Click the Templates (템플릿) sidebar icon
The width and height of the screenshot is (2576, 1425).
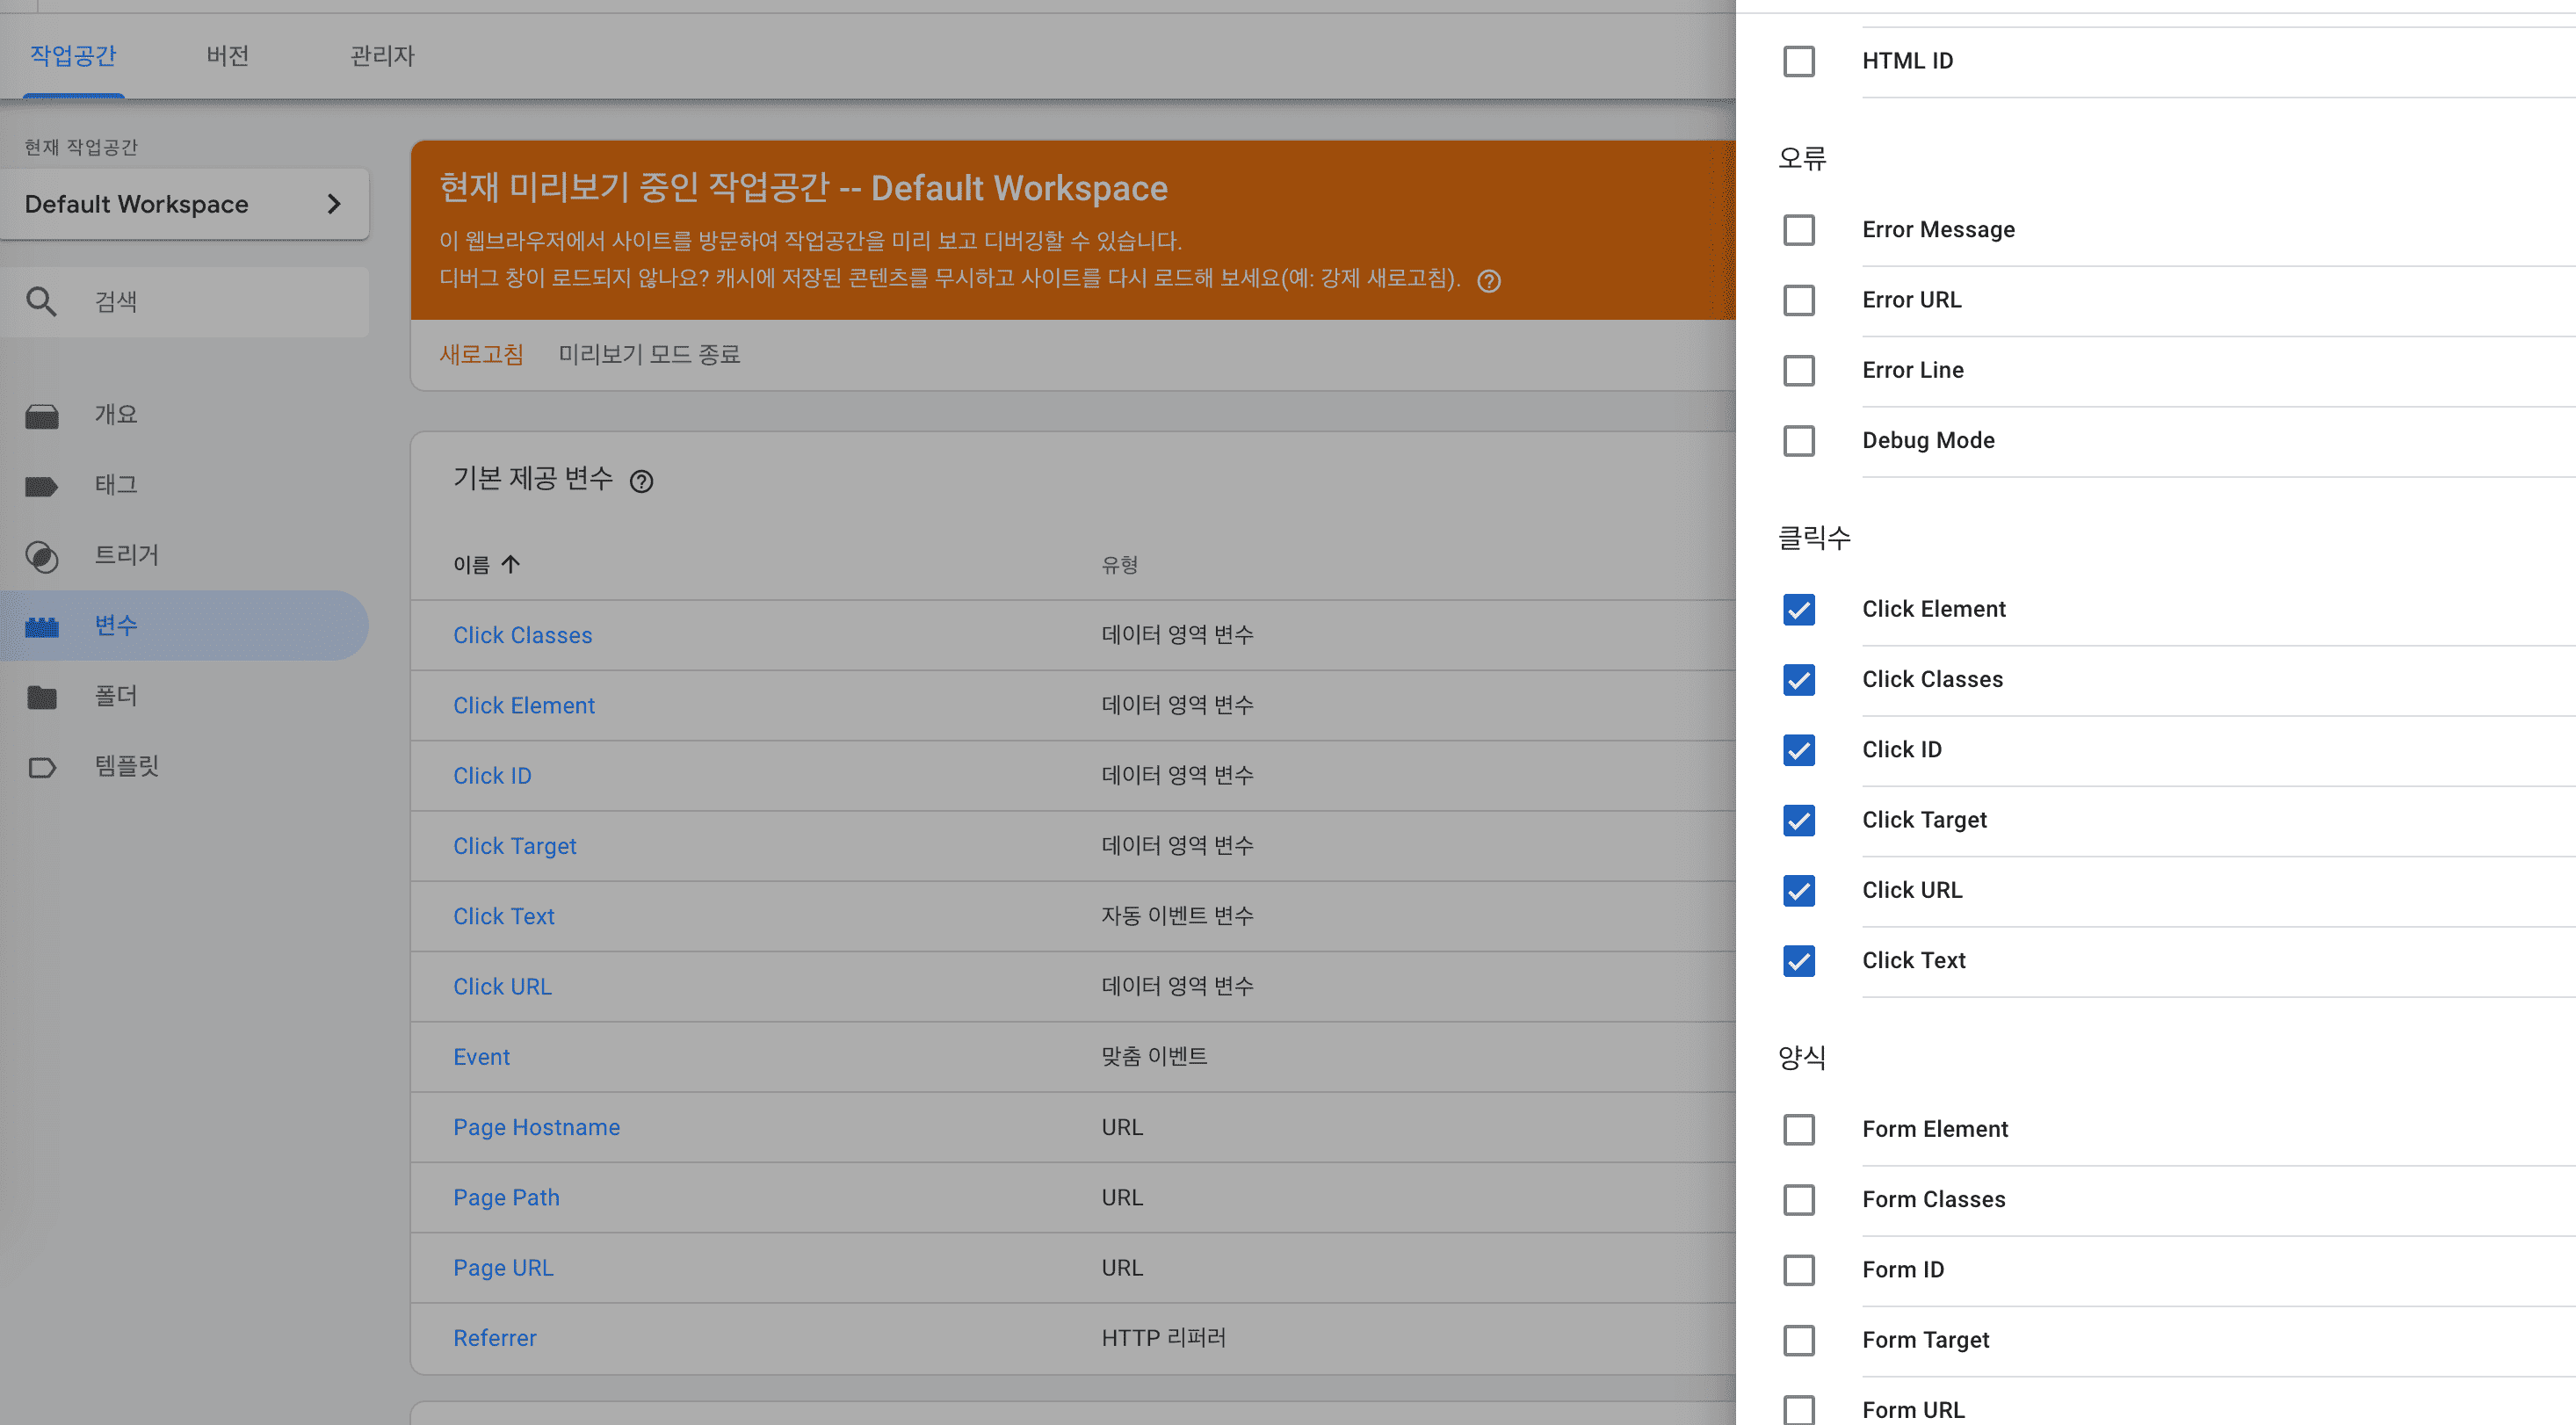pyautogui.click(x=41, y=767)
